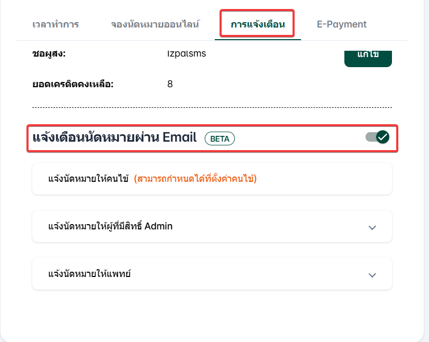Click the remaining credit value 8
429x342 pixels.
[170, 84]
